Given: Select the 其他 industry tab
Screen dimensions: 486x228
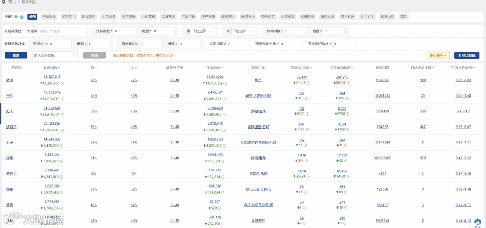Looking at the screenshot, I should [x=404, y=17].
